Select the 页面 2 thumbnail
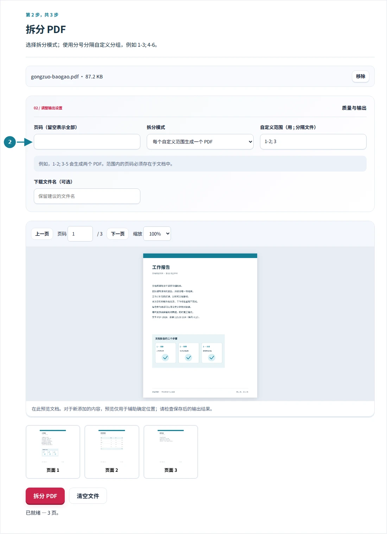Viewport: 387px width, 534px height. coord(112,452)
